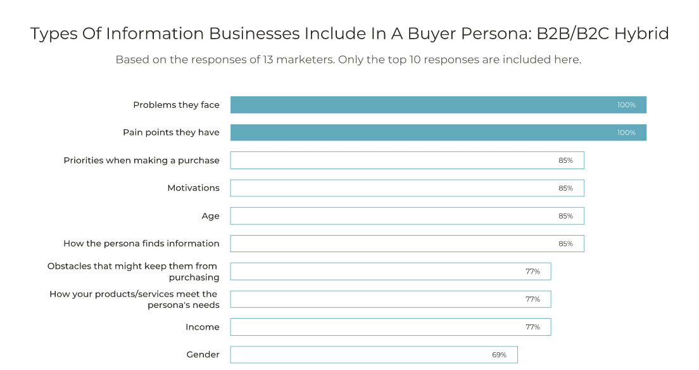Click the 'Problems they face' label
This screenshot has height=370, width=699.
click(x=176, y=105)
